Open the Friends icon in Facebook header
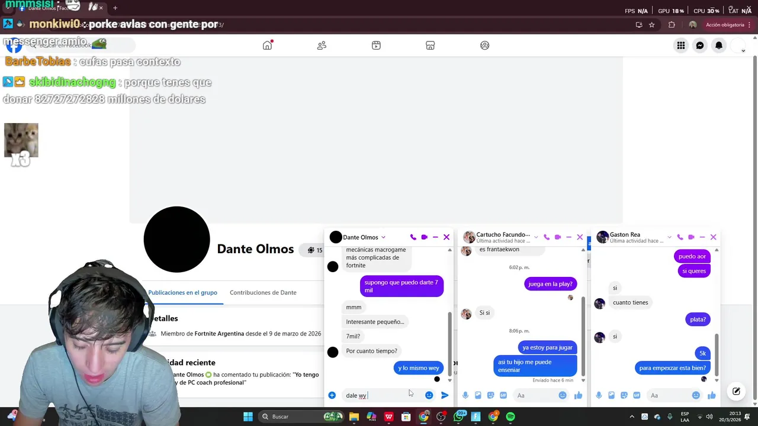 coord(322,46)
